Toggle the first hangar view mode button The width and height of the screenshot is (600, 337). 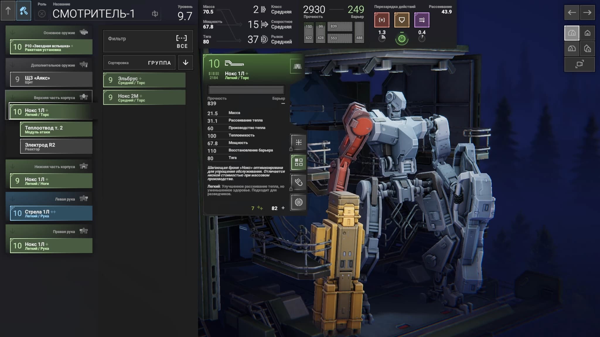(572, 33)
